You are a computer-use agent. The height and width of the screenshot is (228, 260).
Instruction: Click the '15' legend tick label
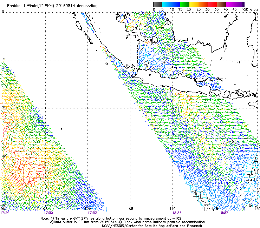(180, 9)
